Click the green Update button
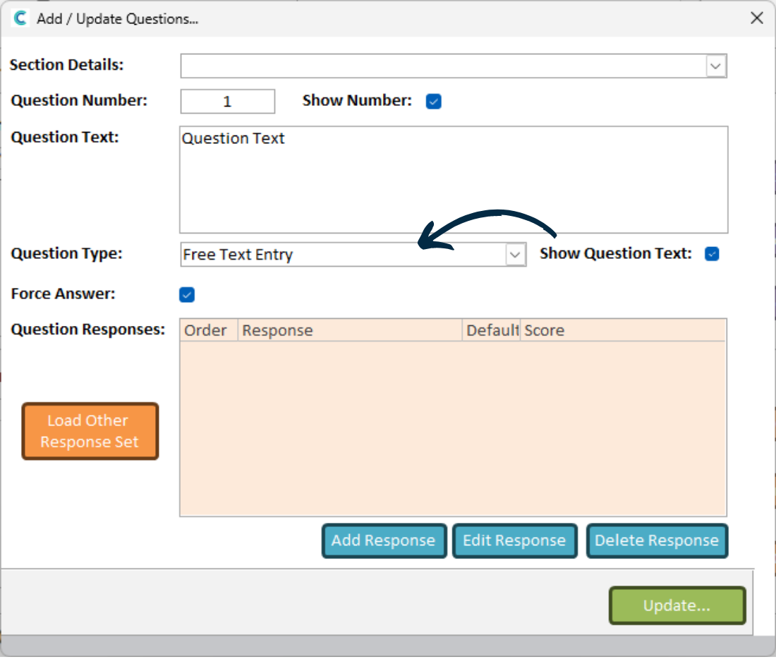The height and width of the screenshot is (659, 776). [x=677, y=607]
